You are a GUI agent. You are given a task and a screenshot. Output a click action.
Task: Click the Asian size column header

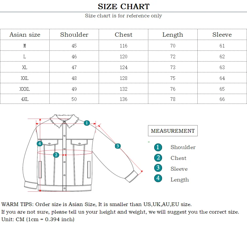click(25, 35)
